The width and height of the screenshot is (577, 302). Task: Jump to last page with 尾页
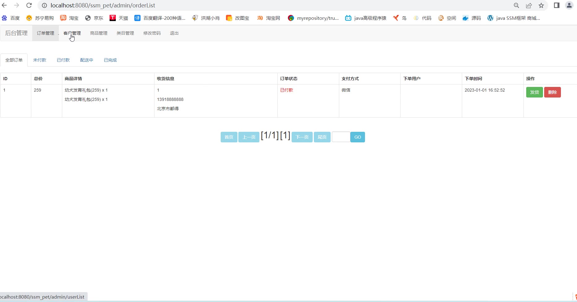coord(322,137)
